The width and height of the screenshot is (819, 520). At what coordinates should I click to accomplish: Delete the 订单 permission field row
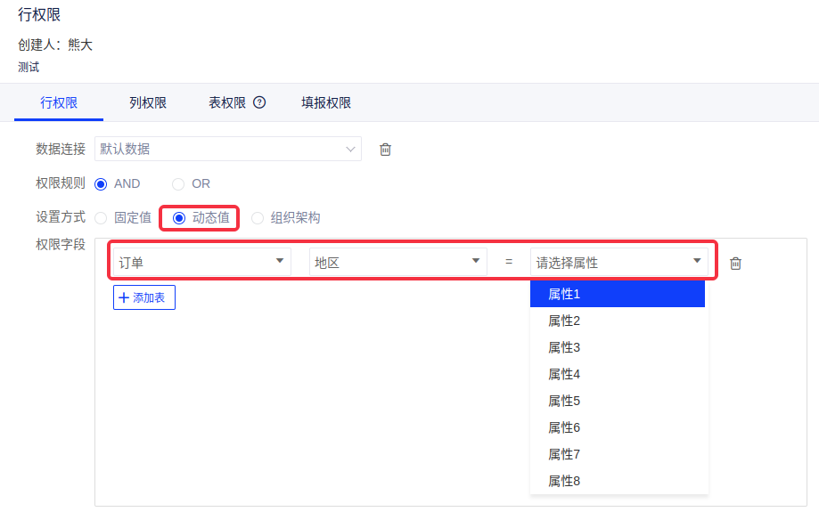pos(735,264)
